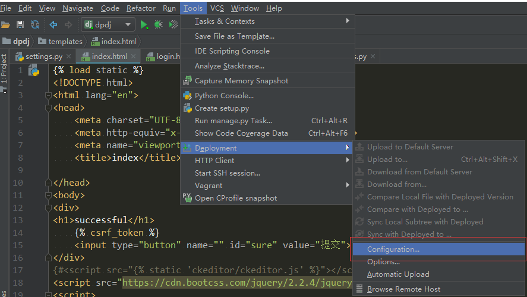This screenshot has width=527, height=297.
Task: Click the Open folder icon in toolbar
Action: (x=6, y=24)
